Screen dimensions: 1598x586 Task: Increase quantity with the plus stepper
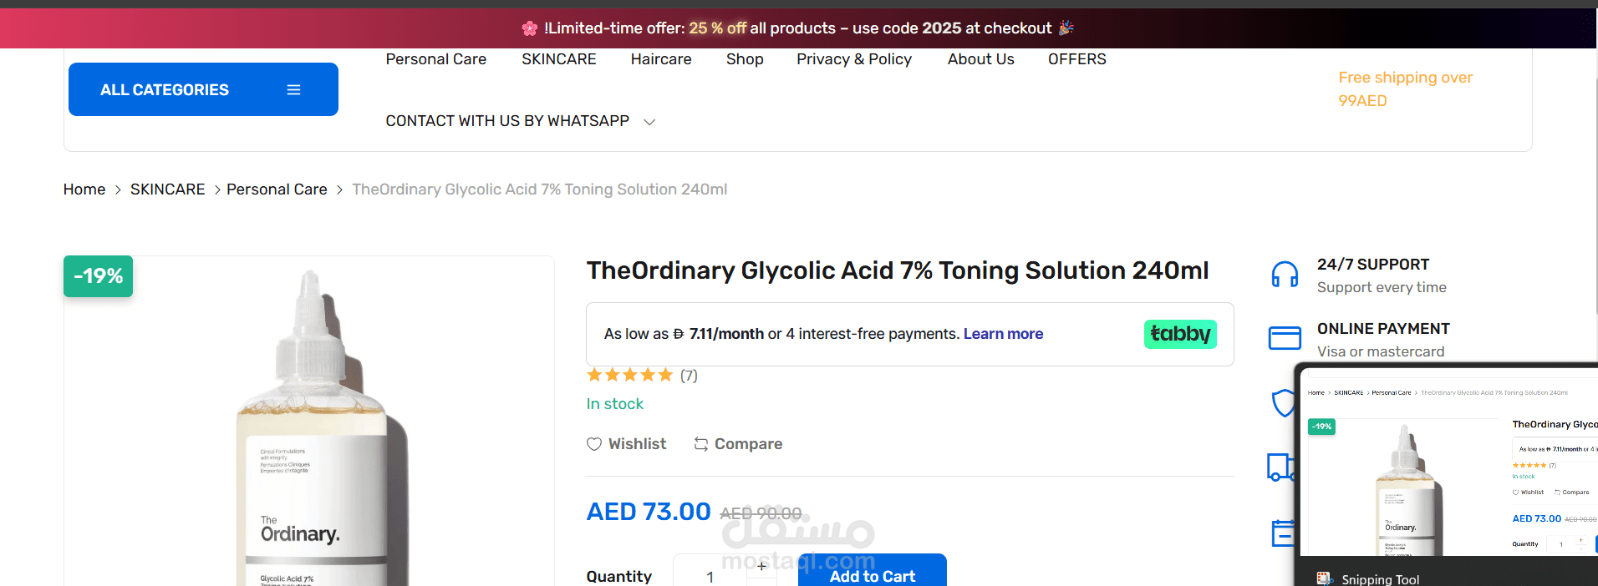(x=761, y=566)
